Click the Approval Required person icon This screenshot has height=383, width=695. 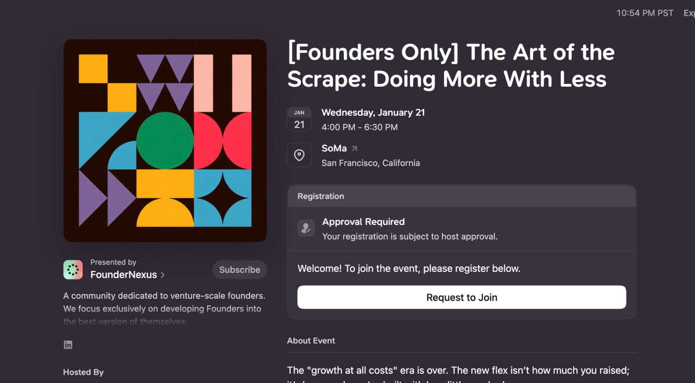click(306, 228)
